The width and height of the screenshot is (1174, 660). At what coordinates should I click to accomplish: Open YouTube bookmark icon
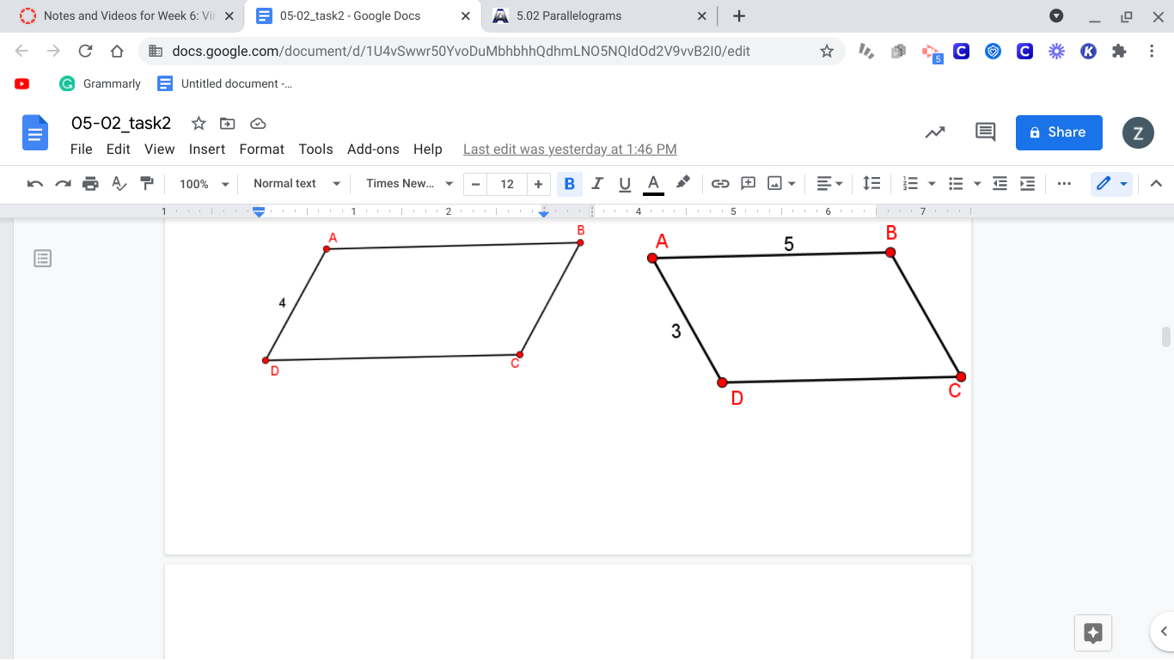(x=22, y=83)
